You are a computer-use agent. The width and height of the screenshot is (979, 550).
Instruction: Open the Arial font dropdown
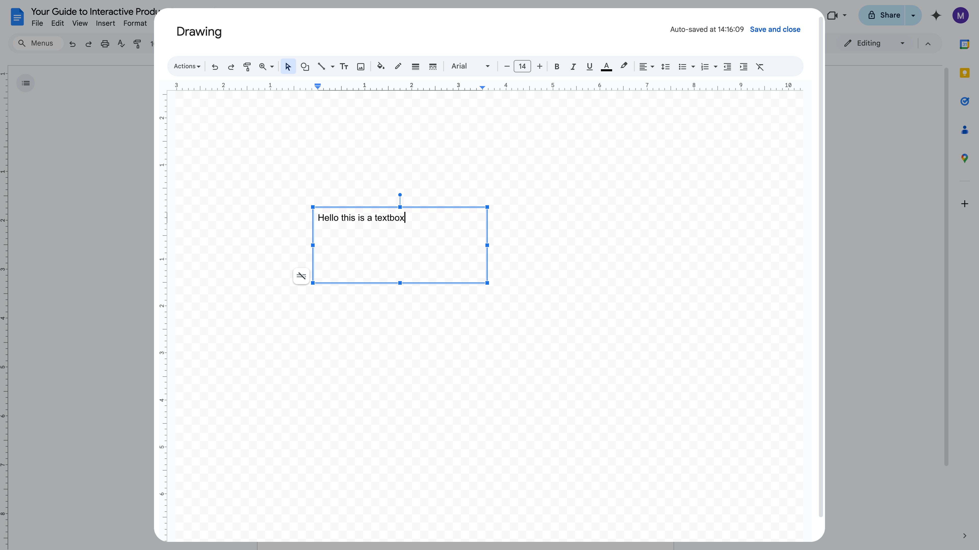click(x=470, y=66)
